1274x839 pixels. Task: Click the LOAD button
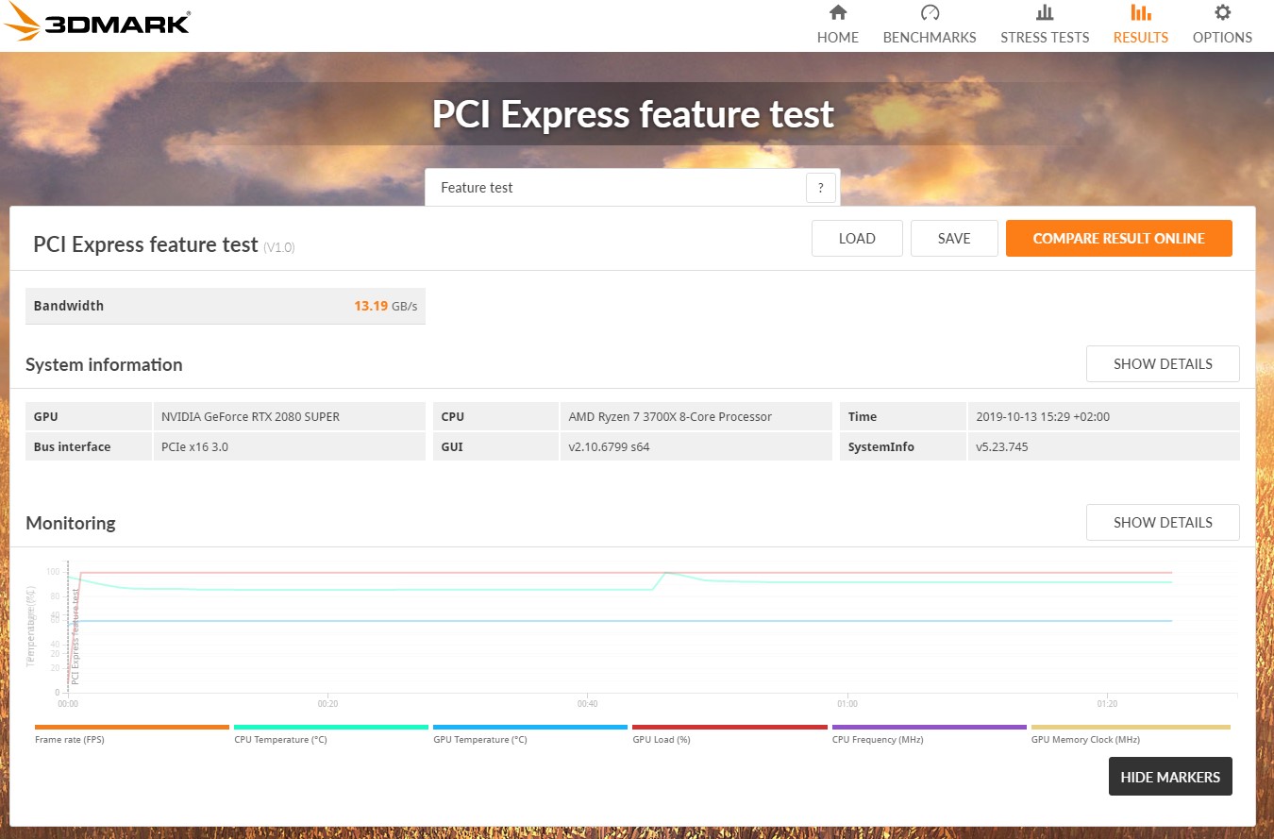(857, 239)
